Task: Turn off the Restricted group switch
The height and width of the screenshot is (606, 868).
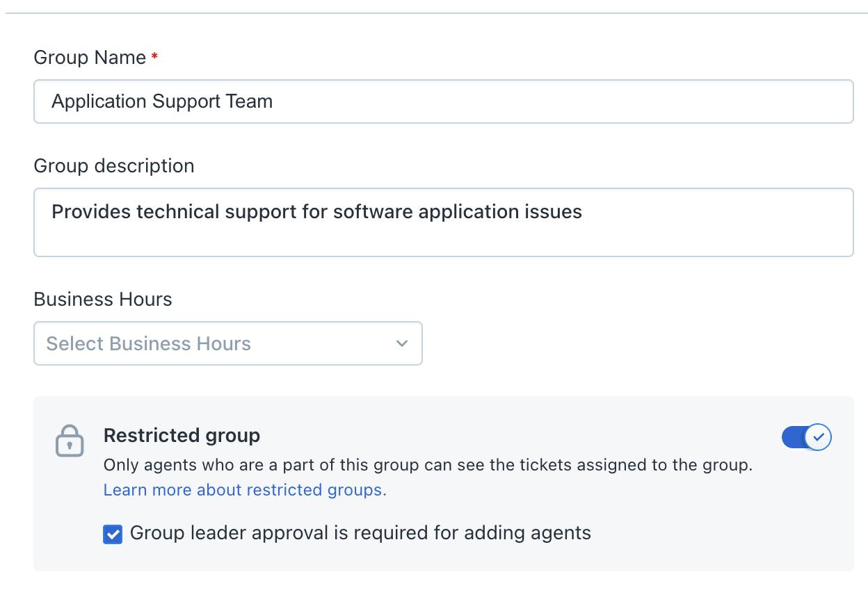Action: (x=807, y=437)
